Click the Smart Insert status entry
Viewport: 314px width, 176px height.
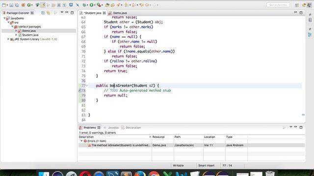coord(206,165)
